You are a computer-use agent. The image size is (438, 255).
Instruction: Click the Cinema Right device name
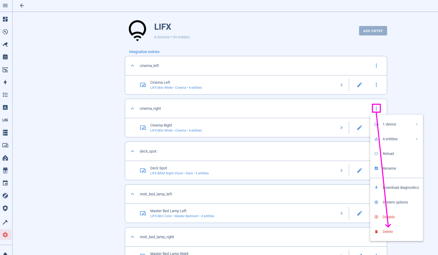coord(161,125)
